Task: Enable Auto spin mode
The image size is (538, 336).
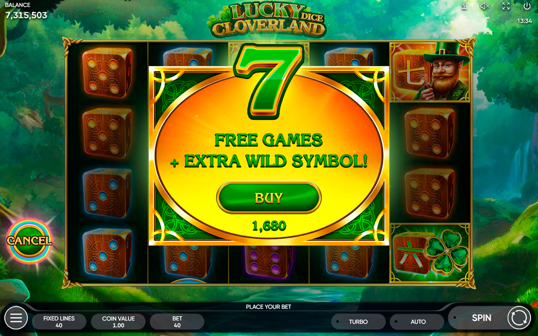Action: click(x=417, y=321)
